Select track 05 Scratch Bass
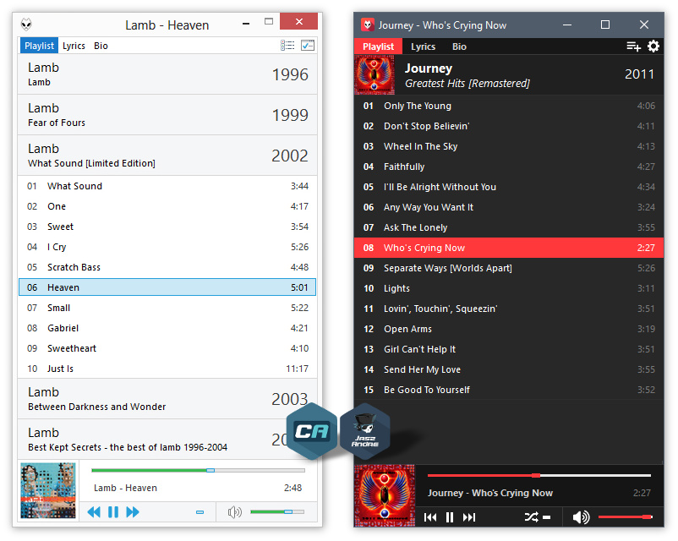Image resolution: width=678 pixels, height=541 pixels. (x=167, y=267)
